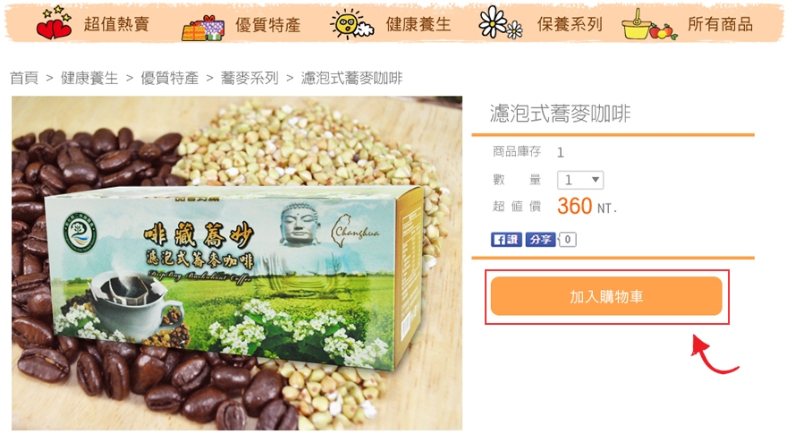Go to 首頁 in breadcrumb
The image size is (787, 434).
(24, 78)
